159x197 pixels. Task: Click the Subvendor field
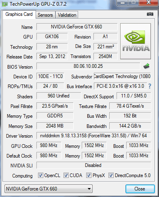pyautogui.click(x=122, y=76)
